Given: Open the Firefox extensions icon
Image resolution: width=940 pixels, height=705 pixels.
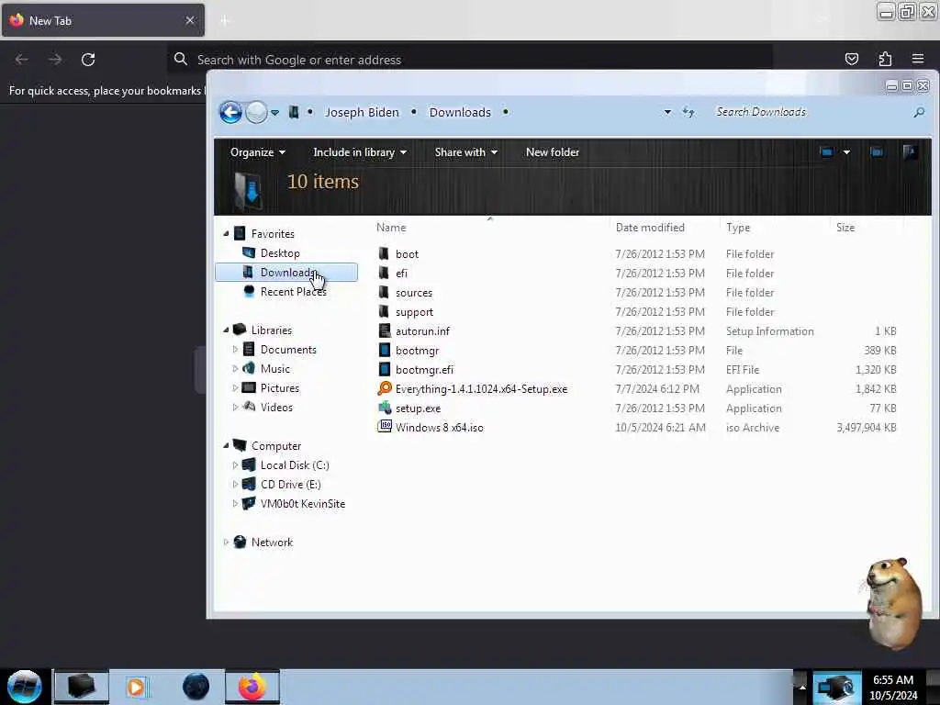Looking at the screenshot, I should point(885,59).
